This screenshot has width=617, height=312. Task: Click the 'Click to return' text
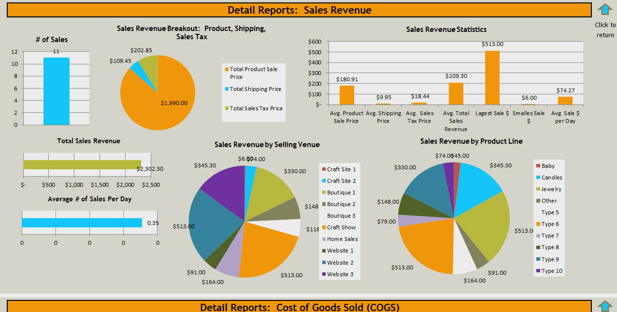(x=605, y=30)
